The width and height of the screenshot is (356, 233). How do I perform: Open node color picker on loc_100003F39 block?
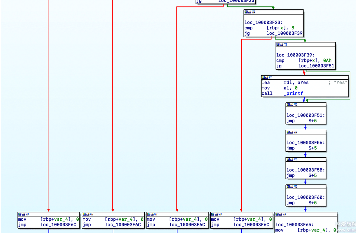[278, 44]
